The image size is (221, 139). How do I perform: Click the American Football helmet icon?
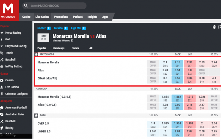coord(2,108)
